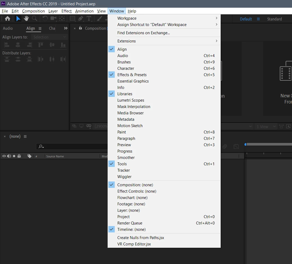
Task: Open the Composition menu
Action: [34, 11]
